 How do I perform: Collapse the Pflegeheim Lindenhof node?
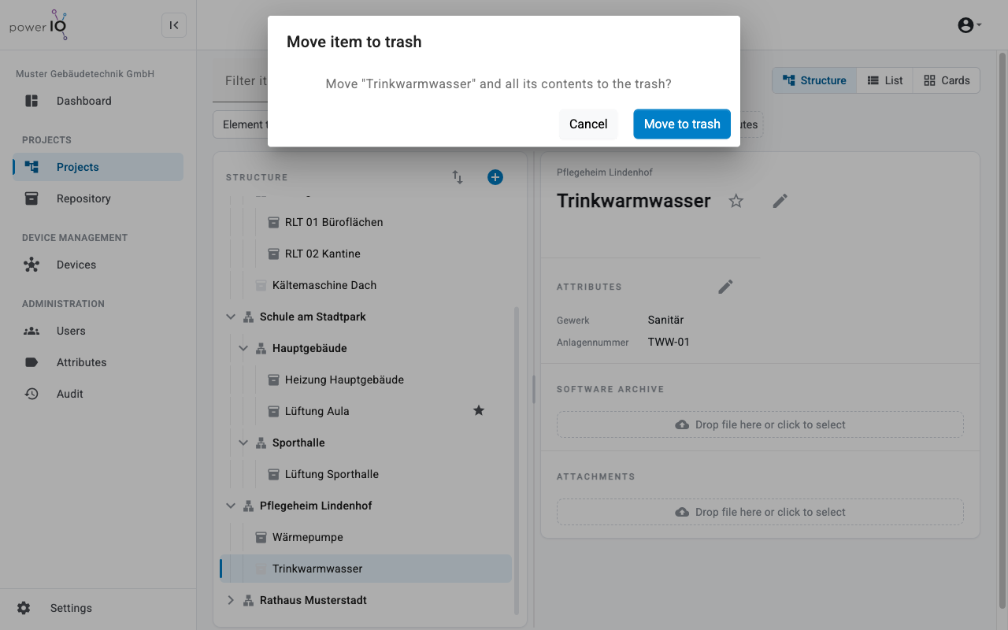(x=231, y=506)
